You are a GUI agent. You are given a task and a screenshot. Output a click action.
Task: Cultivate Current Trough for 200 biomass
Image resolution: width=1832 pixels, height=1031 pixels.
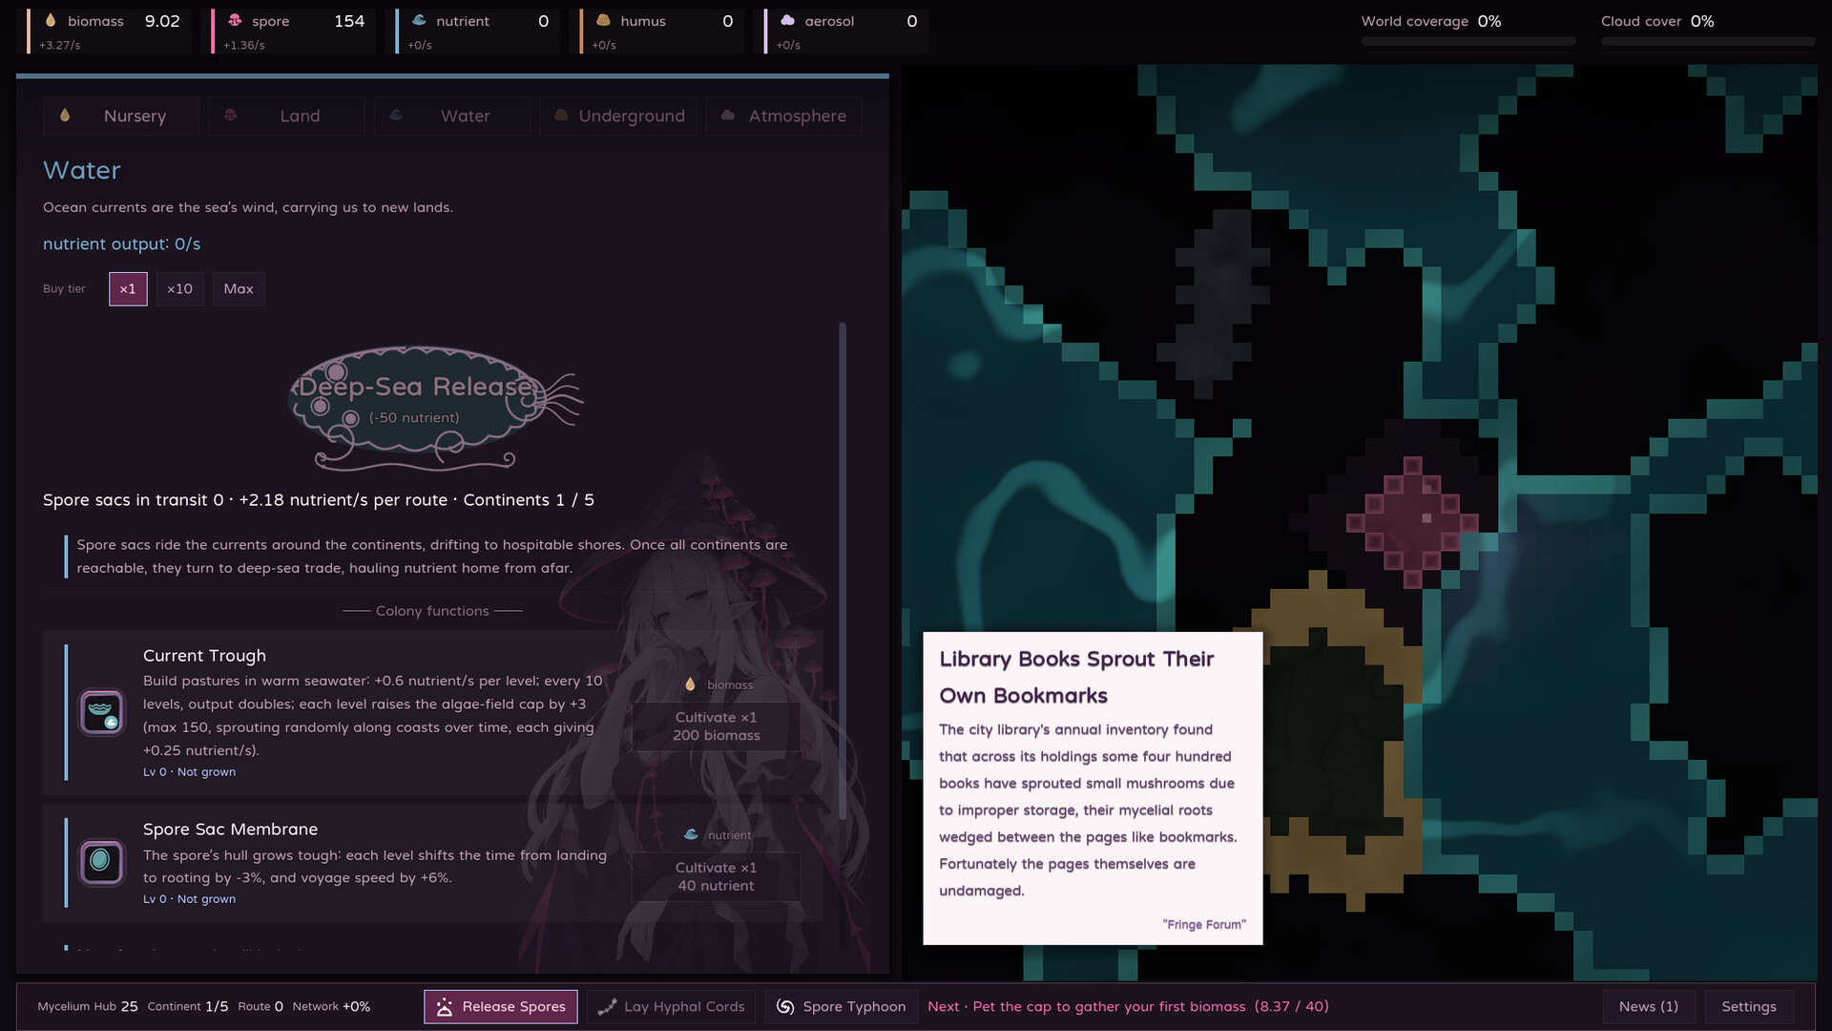point(716,726)
